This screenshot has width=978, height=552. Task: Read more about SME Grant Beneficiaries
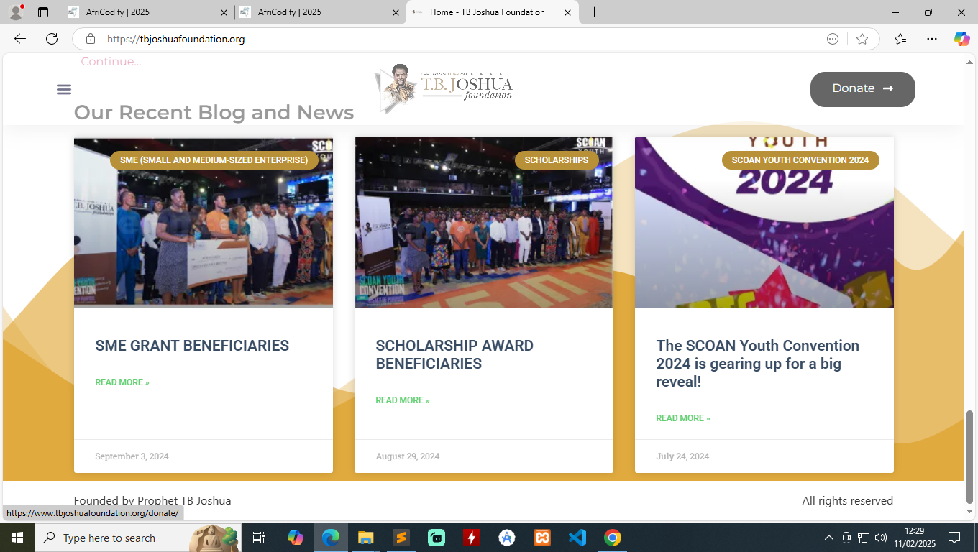(x=122, y=382)
